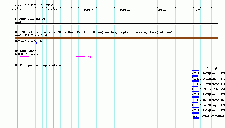Select the Cytogenetic Bands track title
This screenshot has width=225, height=128.
coord(30,19)
